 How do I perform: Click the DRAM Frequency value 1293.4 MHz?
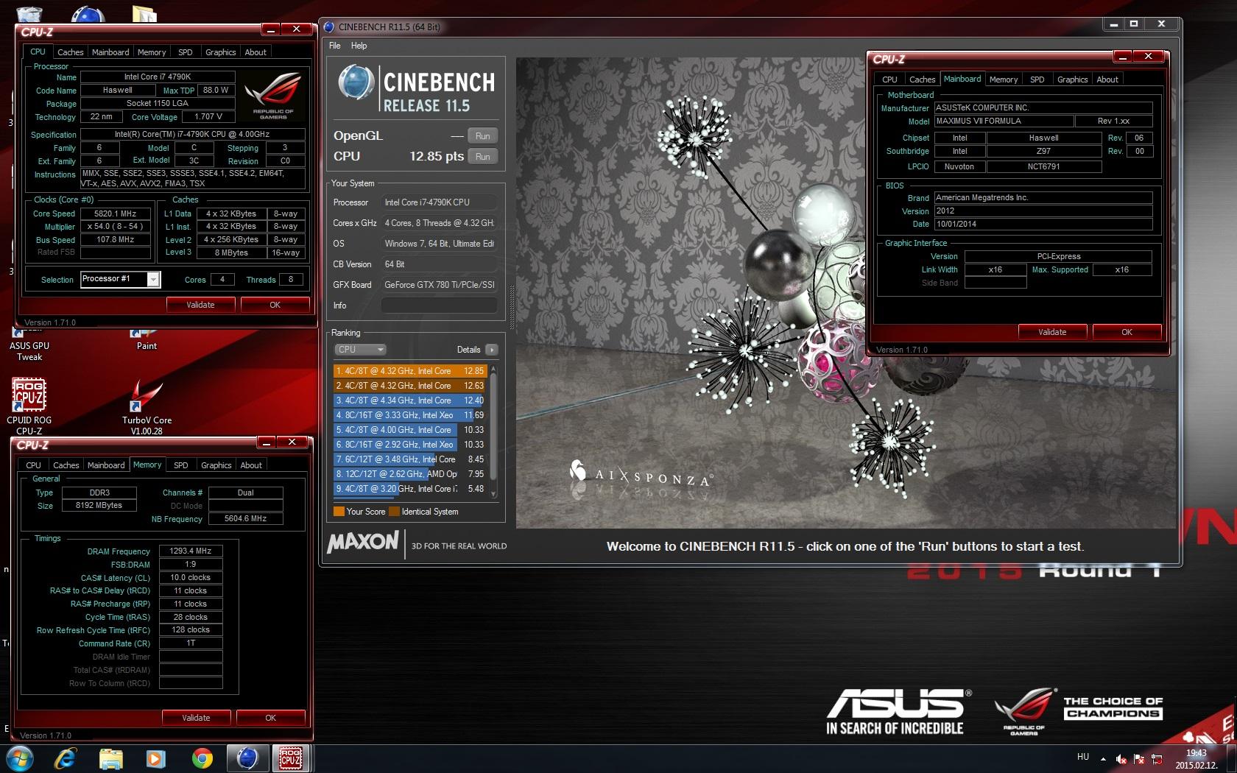191,551
